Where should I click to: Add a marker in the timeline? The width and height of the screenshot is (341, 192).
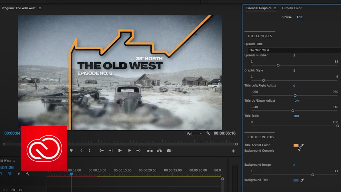point(18,174)
